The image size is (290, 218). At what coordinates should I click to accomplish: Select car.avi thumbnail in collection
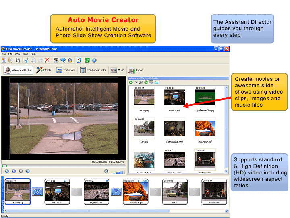(144, 128)
